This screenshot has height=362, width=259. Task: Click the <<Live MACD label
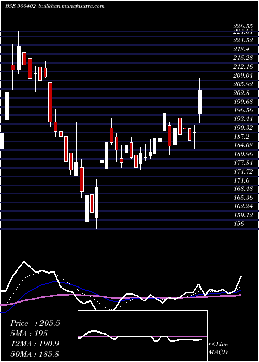coord(218,349)
